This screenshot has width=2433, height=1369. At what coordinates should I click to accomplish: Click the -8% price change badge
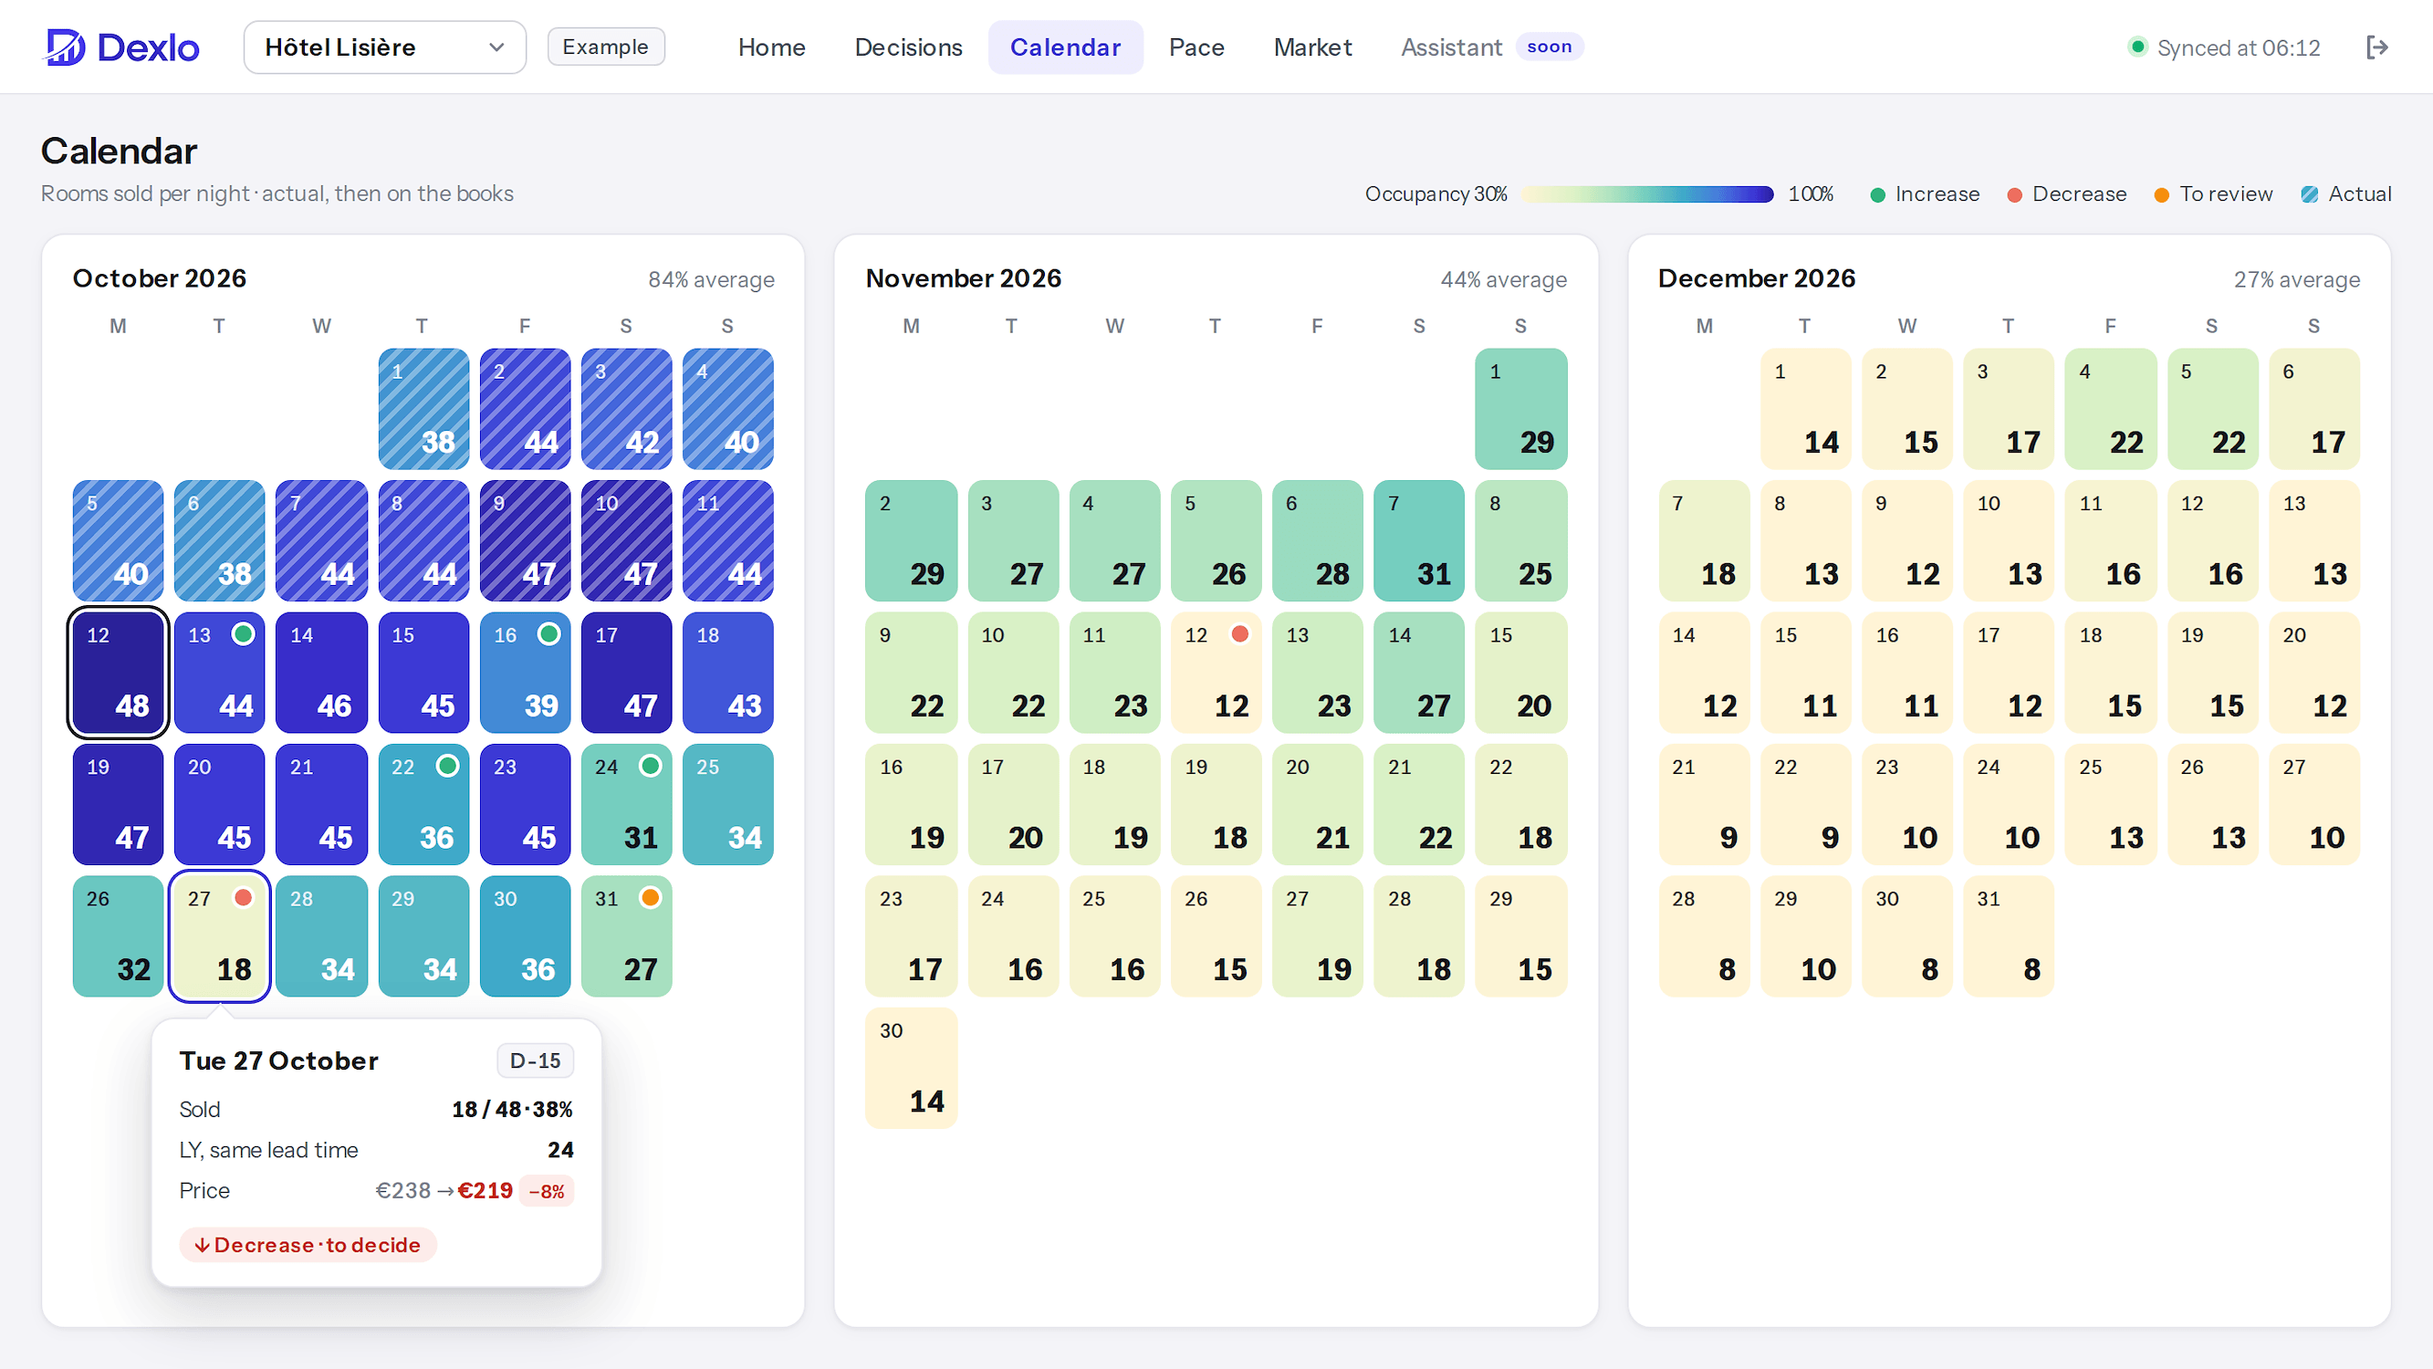[547, 1191]
